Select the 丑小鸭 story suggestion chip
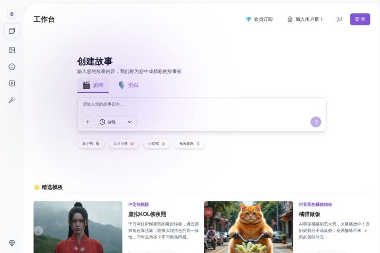380x253 pixels. point(91,143)
